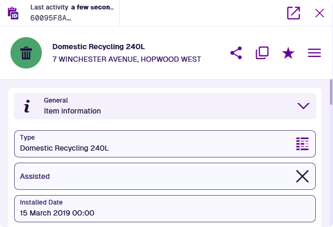Click the General info icon
Screen dimensions: 333x227
pyautogui.click(x=27, y=106)
